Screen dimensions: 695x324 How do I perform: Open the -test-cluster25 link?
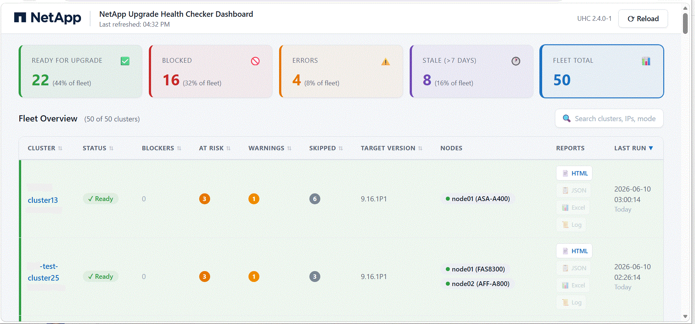(x=43, y=272)
